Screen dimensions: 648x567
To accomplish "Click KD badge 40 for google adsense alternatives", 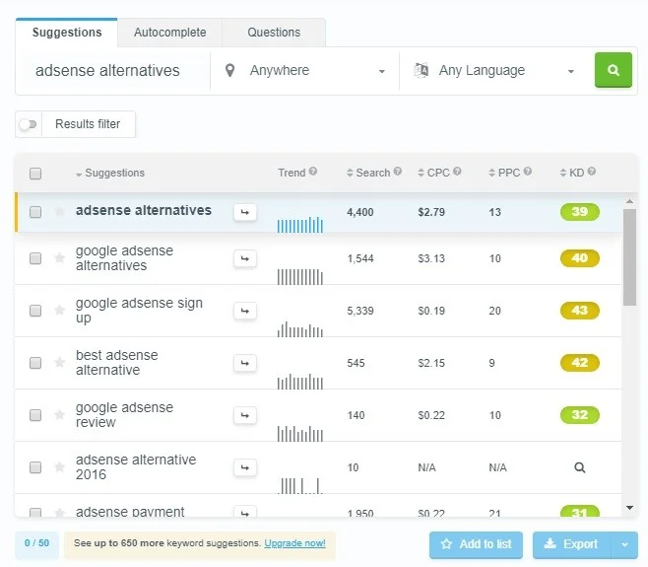I will click(x=580, y=258).
